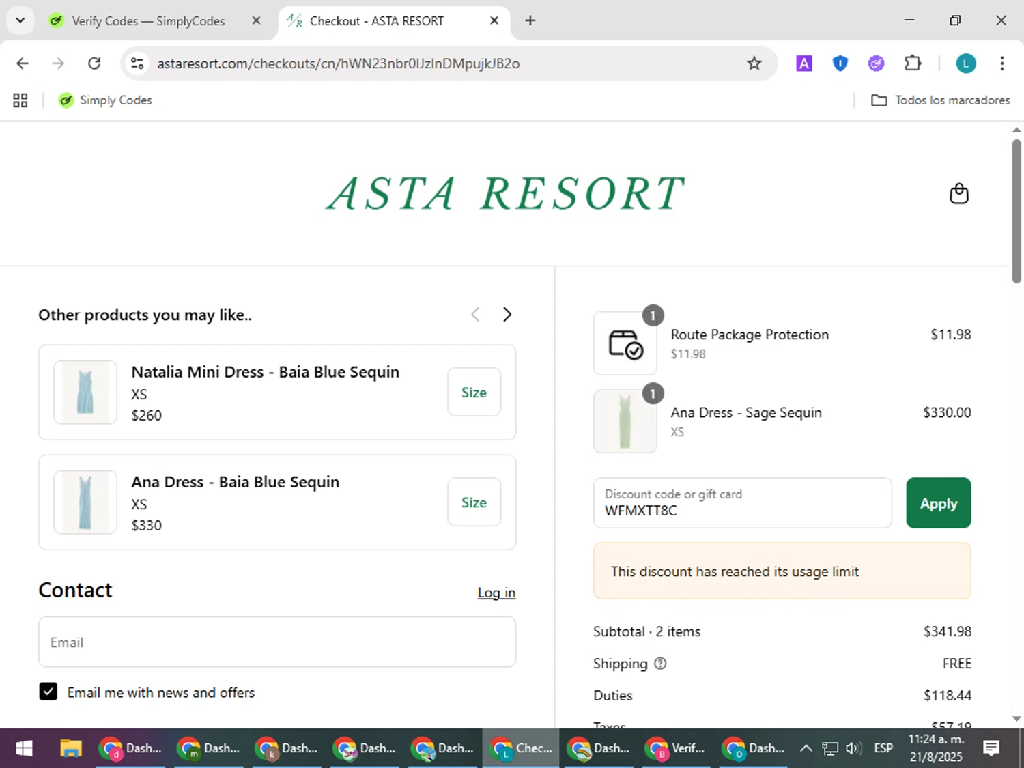
Task: Uncheck Email me with news and offers
Action: 48,692
